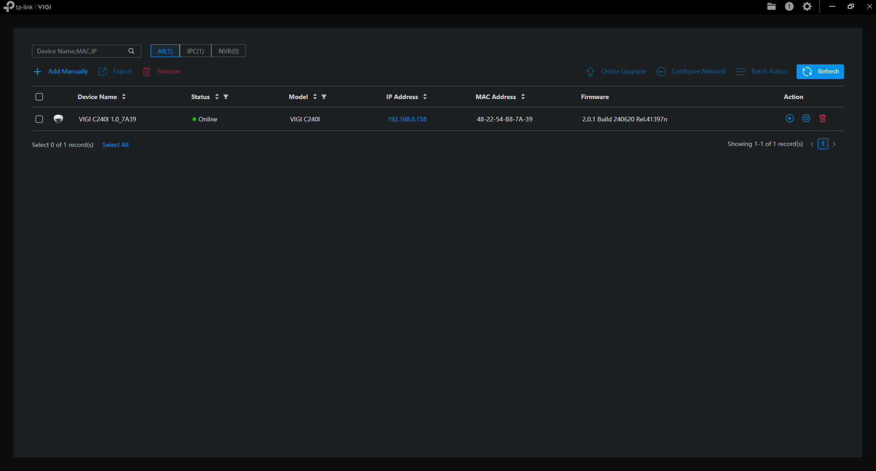Image resolution: width=876 pixels, height=471 pixels.
Task: Switch to the All(1) tab
Action: pos(165,51)
